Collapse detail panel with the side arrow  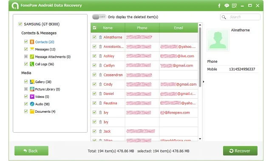[204, 82]
